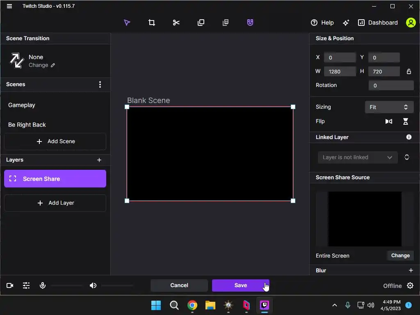Open File Explorer from taskbar

(210, 305)
